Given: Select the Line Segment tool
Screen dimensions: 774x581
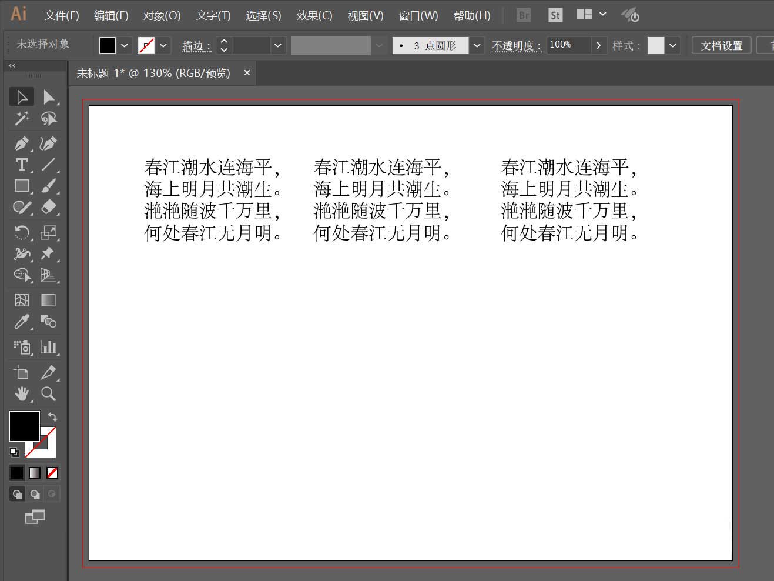Looking at the screenshot, I should tap(49, 165).
